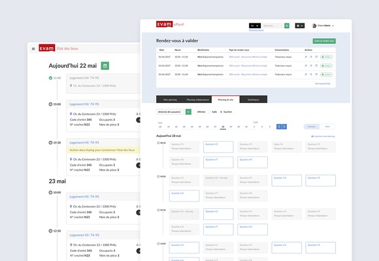Open calendar icon in third appointment row
Screen dimensions: 379x261
316,74
